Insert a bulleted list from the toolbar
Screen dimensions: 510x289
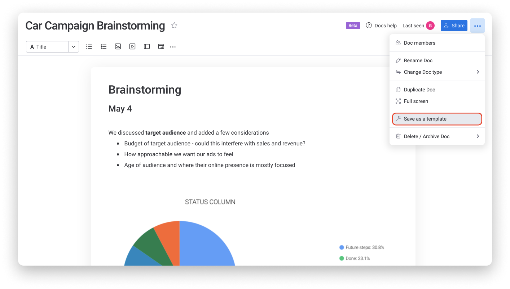click(x=89, y=46)
